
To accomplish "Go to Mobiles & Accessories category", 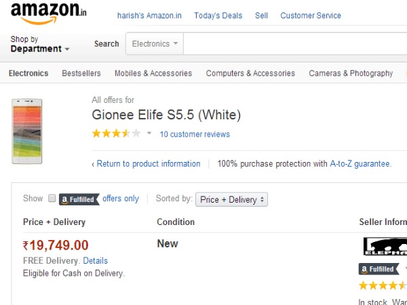I will (x=153, y=73).
